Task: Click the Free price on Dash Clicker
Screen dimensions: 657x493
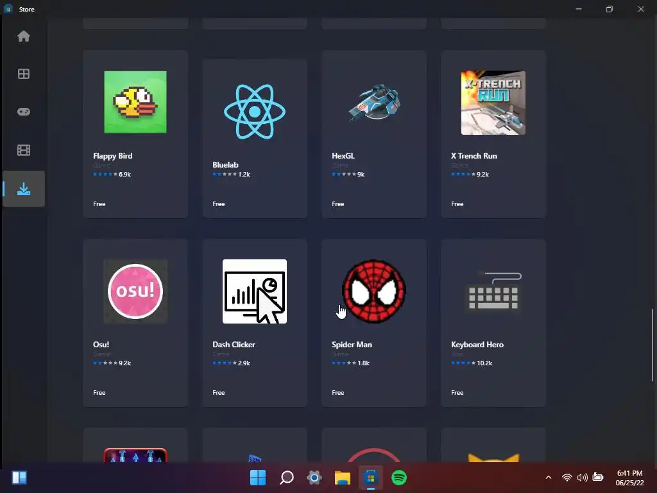Action: [219, 393]
